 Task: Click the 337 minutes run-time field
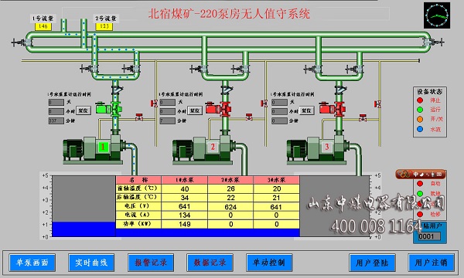pos(56,120)
